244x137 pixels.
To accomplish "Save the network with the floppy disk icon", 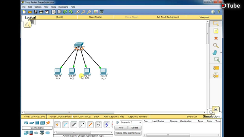I will pos(35,12).
